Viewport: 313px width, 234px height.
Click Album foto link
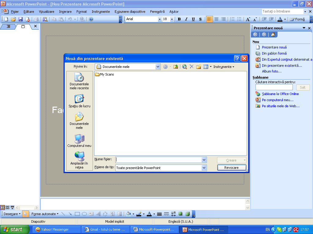(x=272, y=71)
